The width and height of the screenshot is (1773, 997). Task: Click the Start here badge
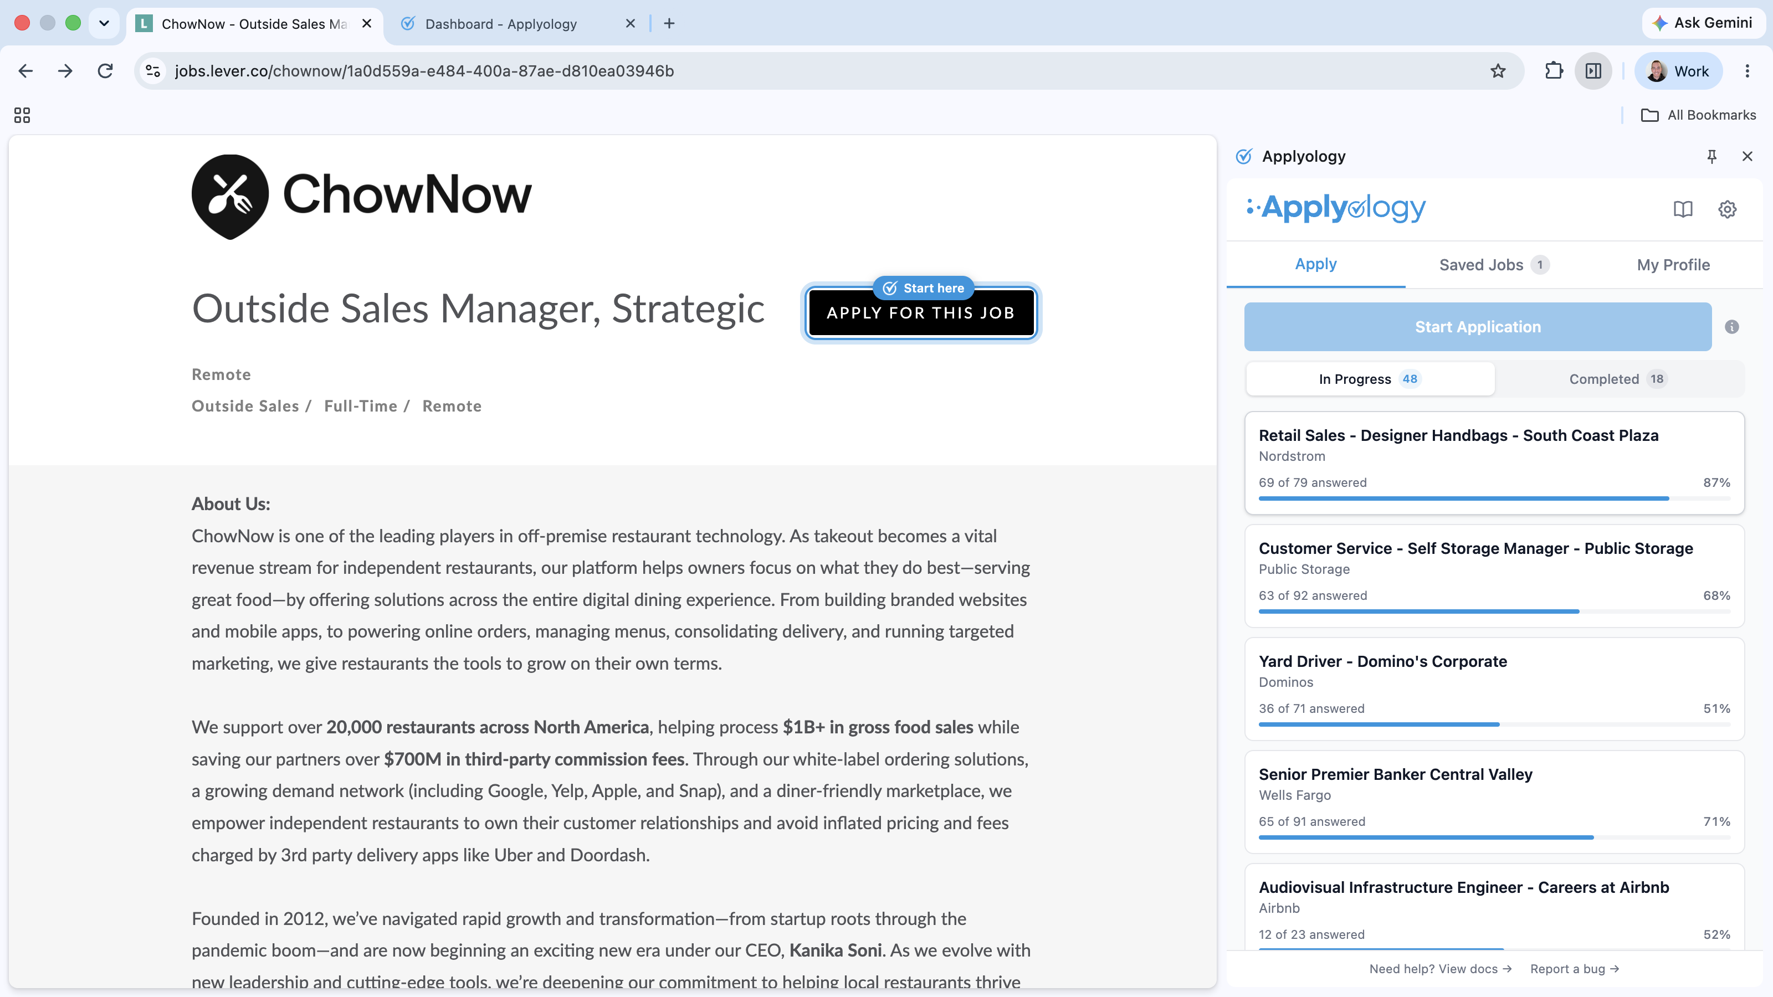(924, 288)
